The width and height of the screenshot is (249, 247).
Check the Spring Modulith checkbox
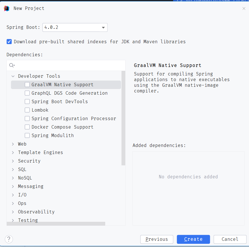pyautogui.click(x=27, y=135)
